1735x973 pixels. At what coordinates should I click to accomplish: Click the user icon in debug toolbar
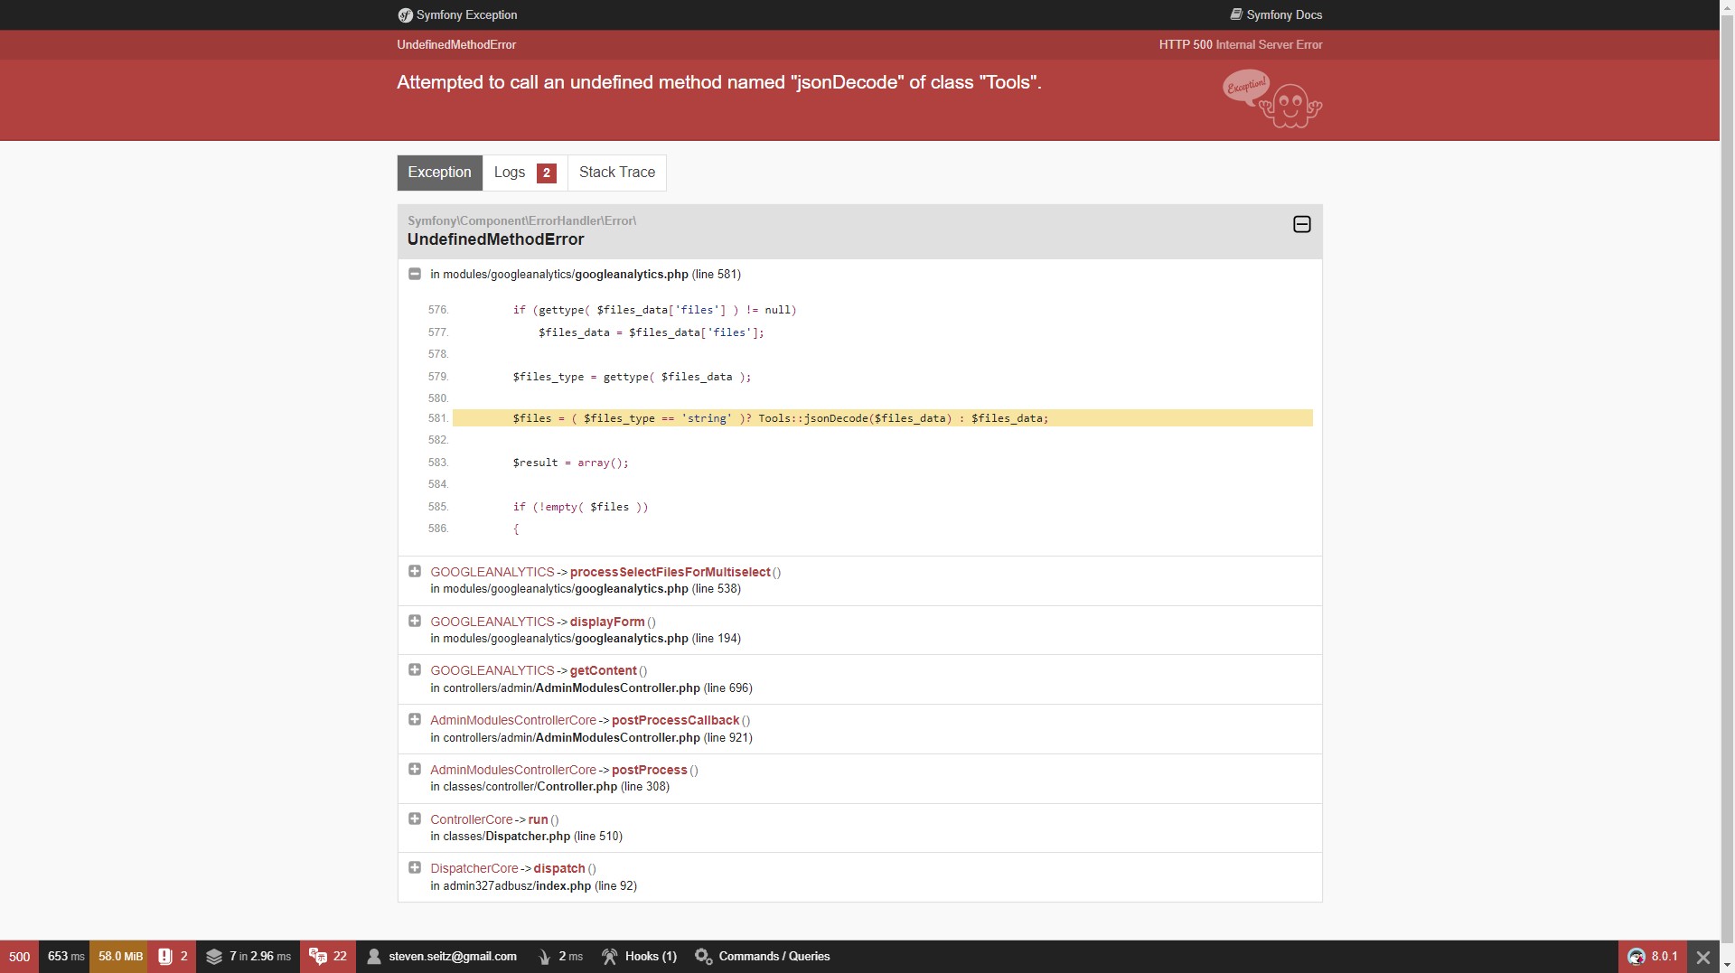click(x=374, y=957)
